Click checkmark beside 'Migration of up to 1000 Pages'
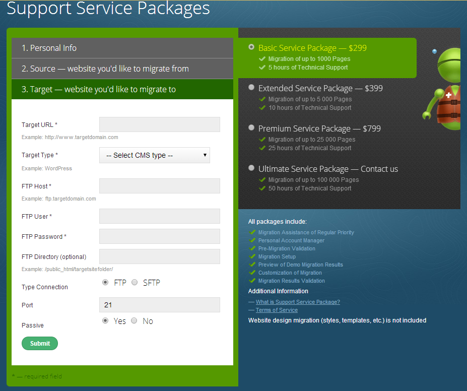This screenshot has width=467, height=391. click(262, 58)
